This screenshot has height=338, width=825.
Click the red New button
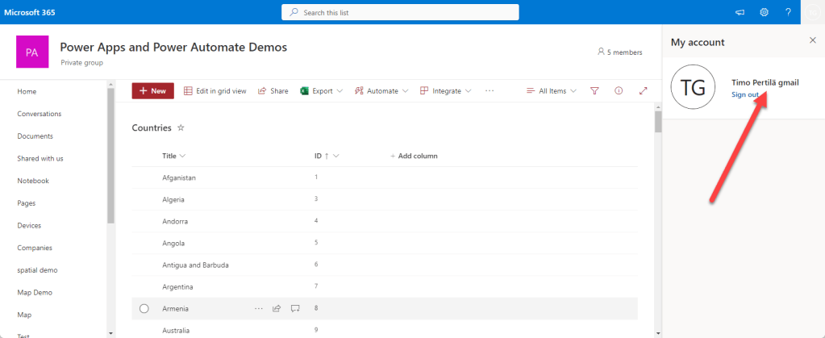point(152,91)
